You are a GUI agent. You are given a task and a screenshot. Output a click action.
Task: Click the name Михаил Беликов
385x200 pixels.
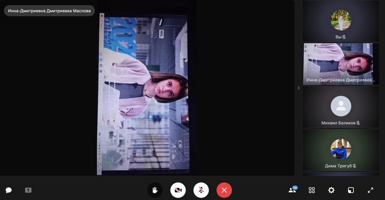point(338,123)
